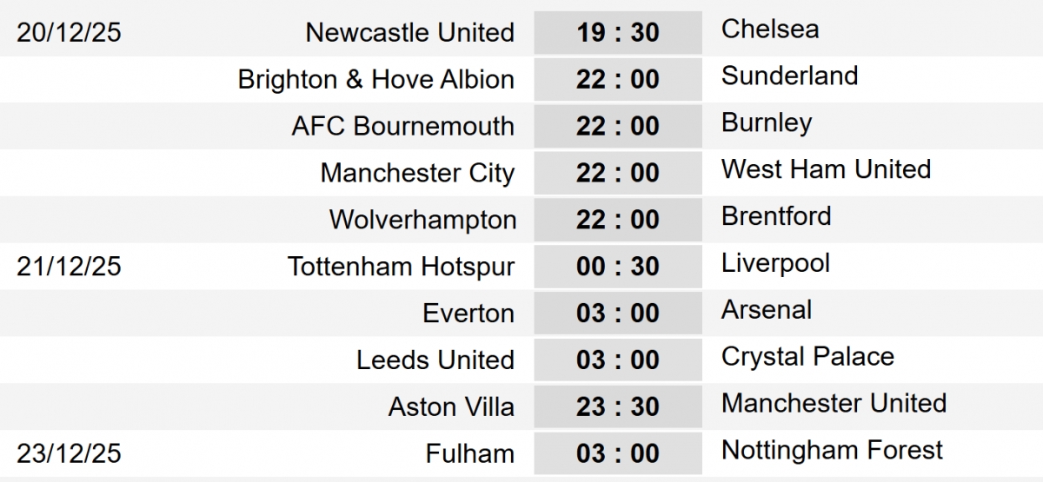
Task: Select Arsenal in the fixtures list
Action: (x=767, y=310)
